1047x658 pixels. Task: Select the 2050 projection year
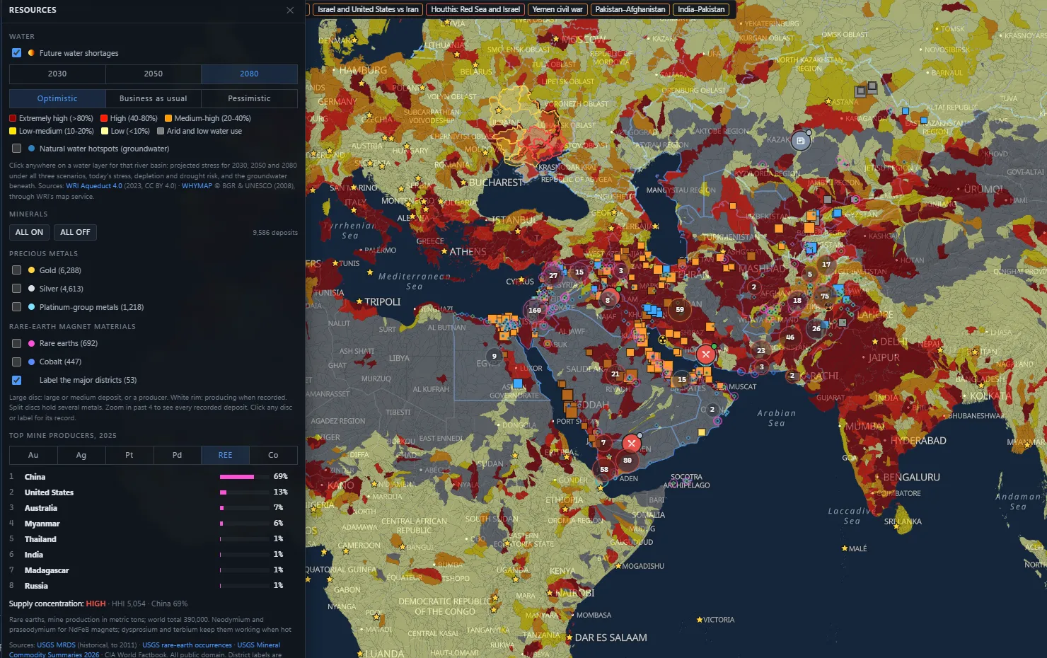[x=154, y=74]
